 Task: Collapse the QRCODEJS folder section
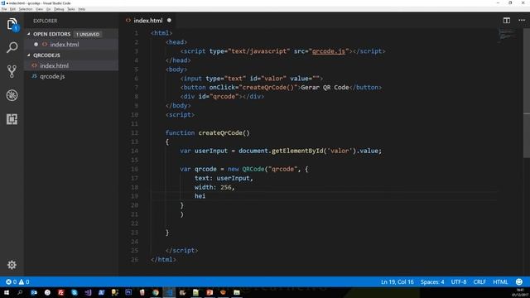click(x=29, y=55)
